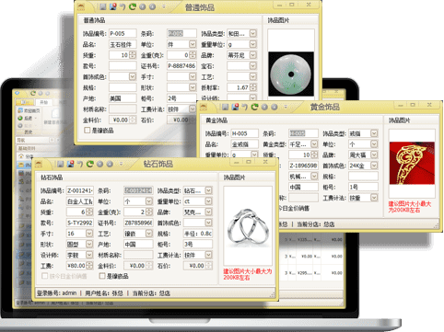Click the save-and-new icon in 黄金饰品 toolbar
Viewport: 444px width, 332px height.
point(235,107)
